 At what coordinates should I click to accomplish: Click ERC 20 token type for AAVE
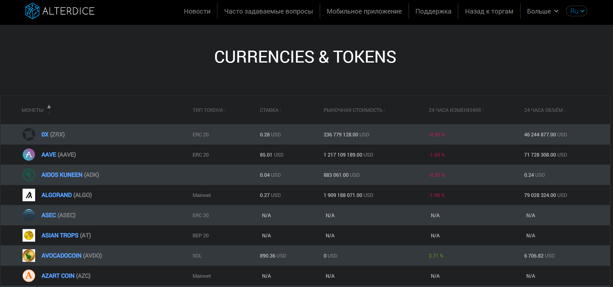tap(200, 155)
